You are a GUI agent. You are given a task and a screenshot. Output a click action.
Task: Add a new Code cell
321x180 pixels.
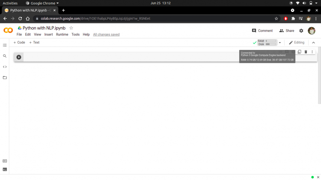tap(19, 43)
